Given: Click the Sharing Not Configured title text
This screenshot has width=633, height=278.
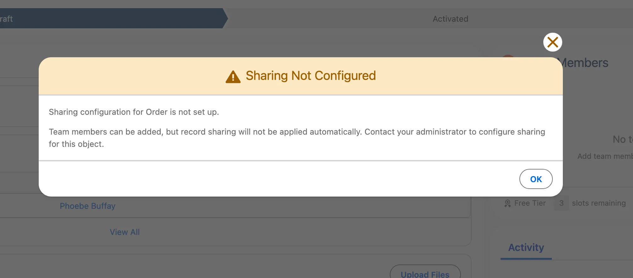Looking at the screenshot, I should coord(311,75).
